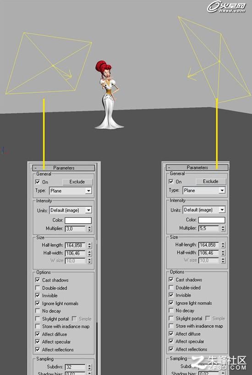This screenshot has height=375, width=252.
Task: Collapse the left Parameters rollout
Action: pos(64,168)
